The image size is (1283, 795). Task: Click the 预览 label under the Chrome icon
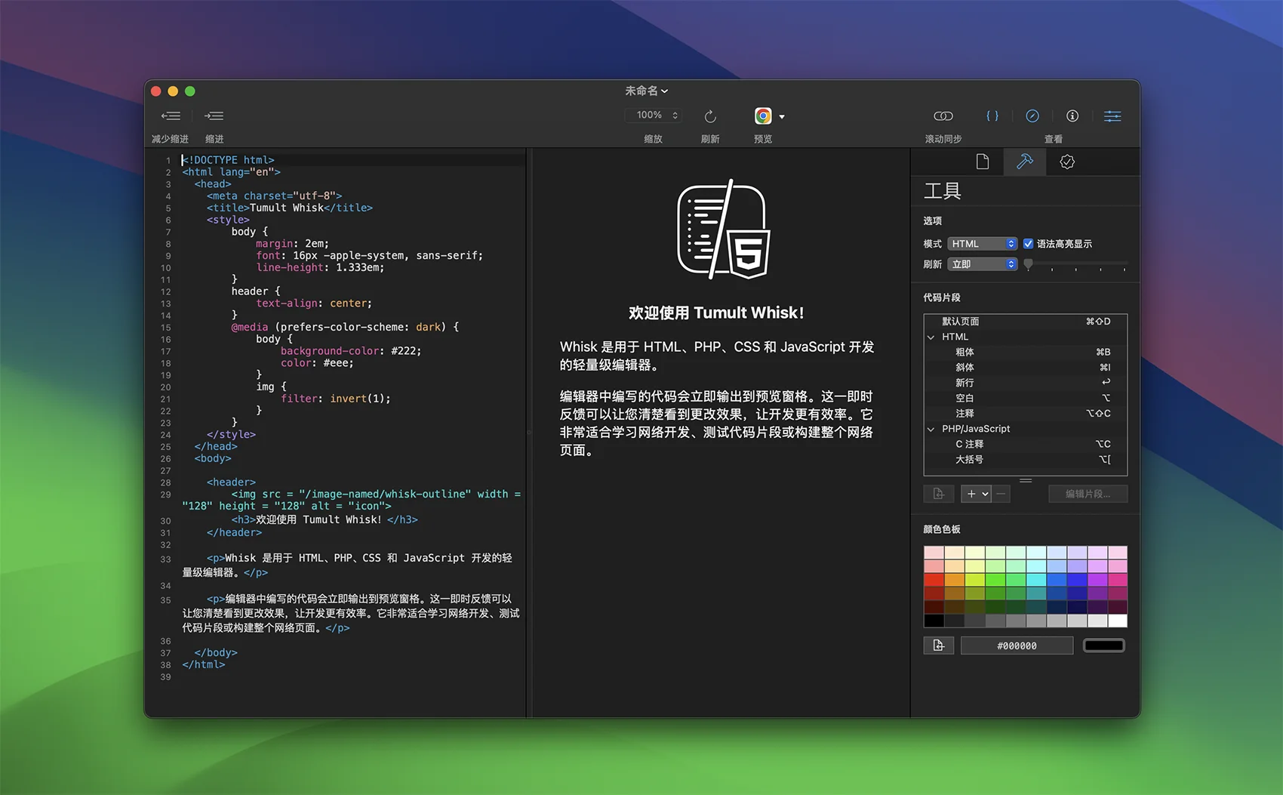click(763, 139)
